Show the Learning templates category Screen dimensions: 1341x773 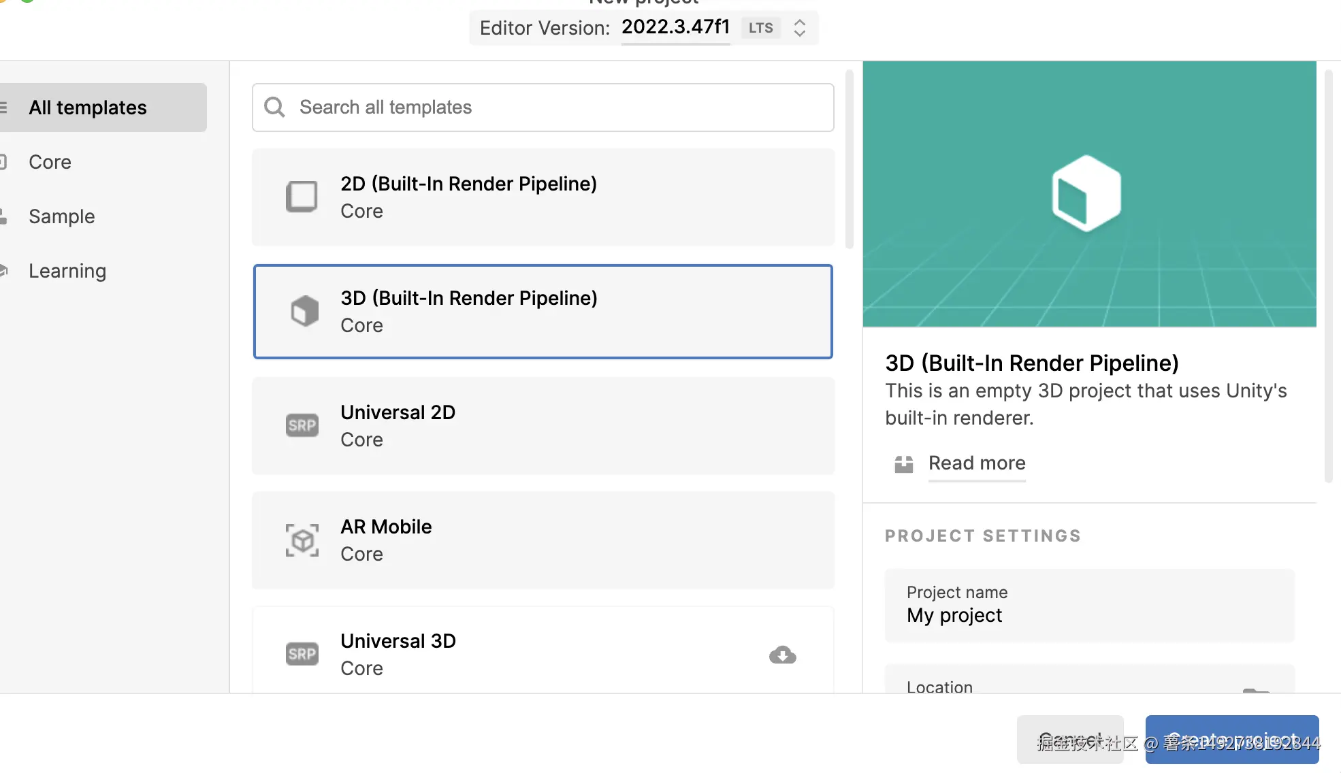click(67, 271)
